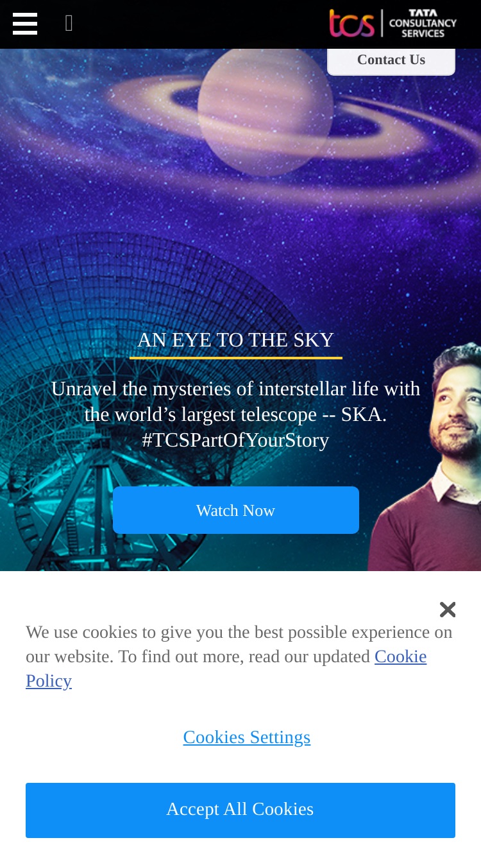The width and height of the screenshot is (481, 856).
Task: Click the Watch Now button
Action: click(x=236, y=510)
